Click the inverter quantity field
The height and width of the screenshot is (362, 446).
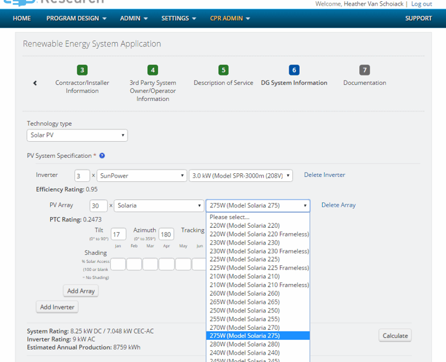[x=82, y=176]
